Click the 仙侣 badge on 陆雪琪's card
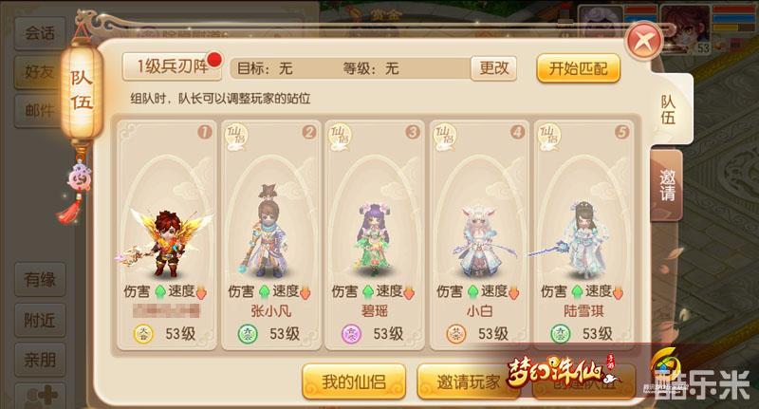Screen dimensions: 759x409 point(549,137)
